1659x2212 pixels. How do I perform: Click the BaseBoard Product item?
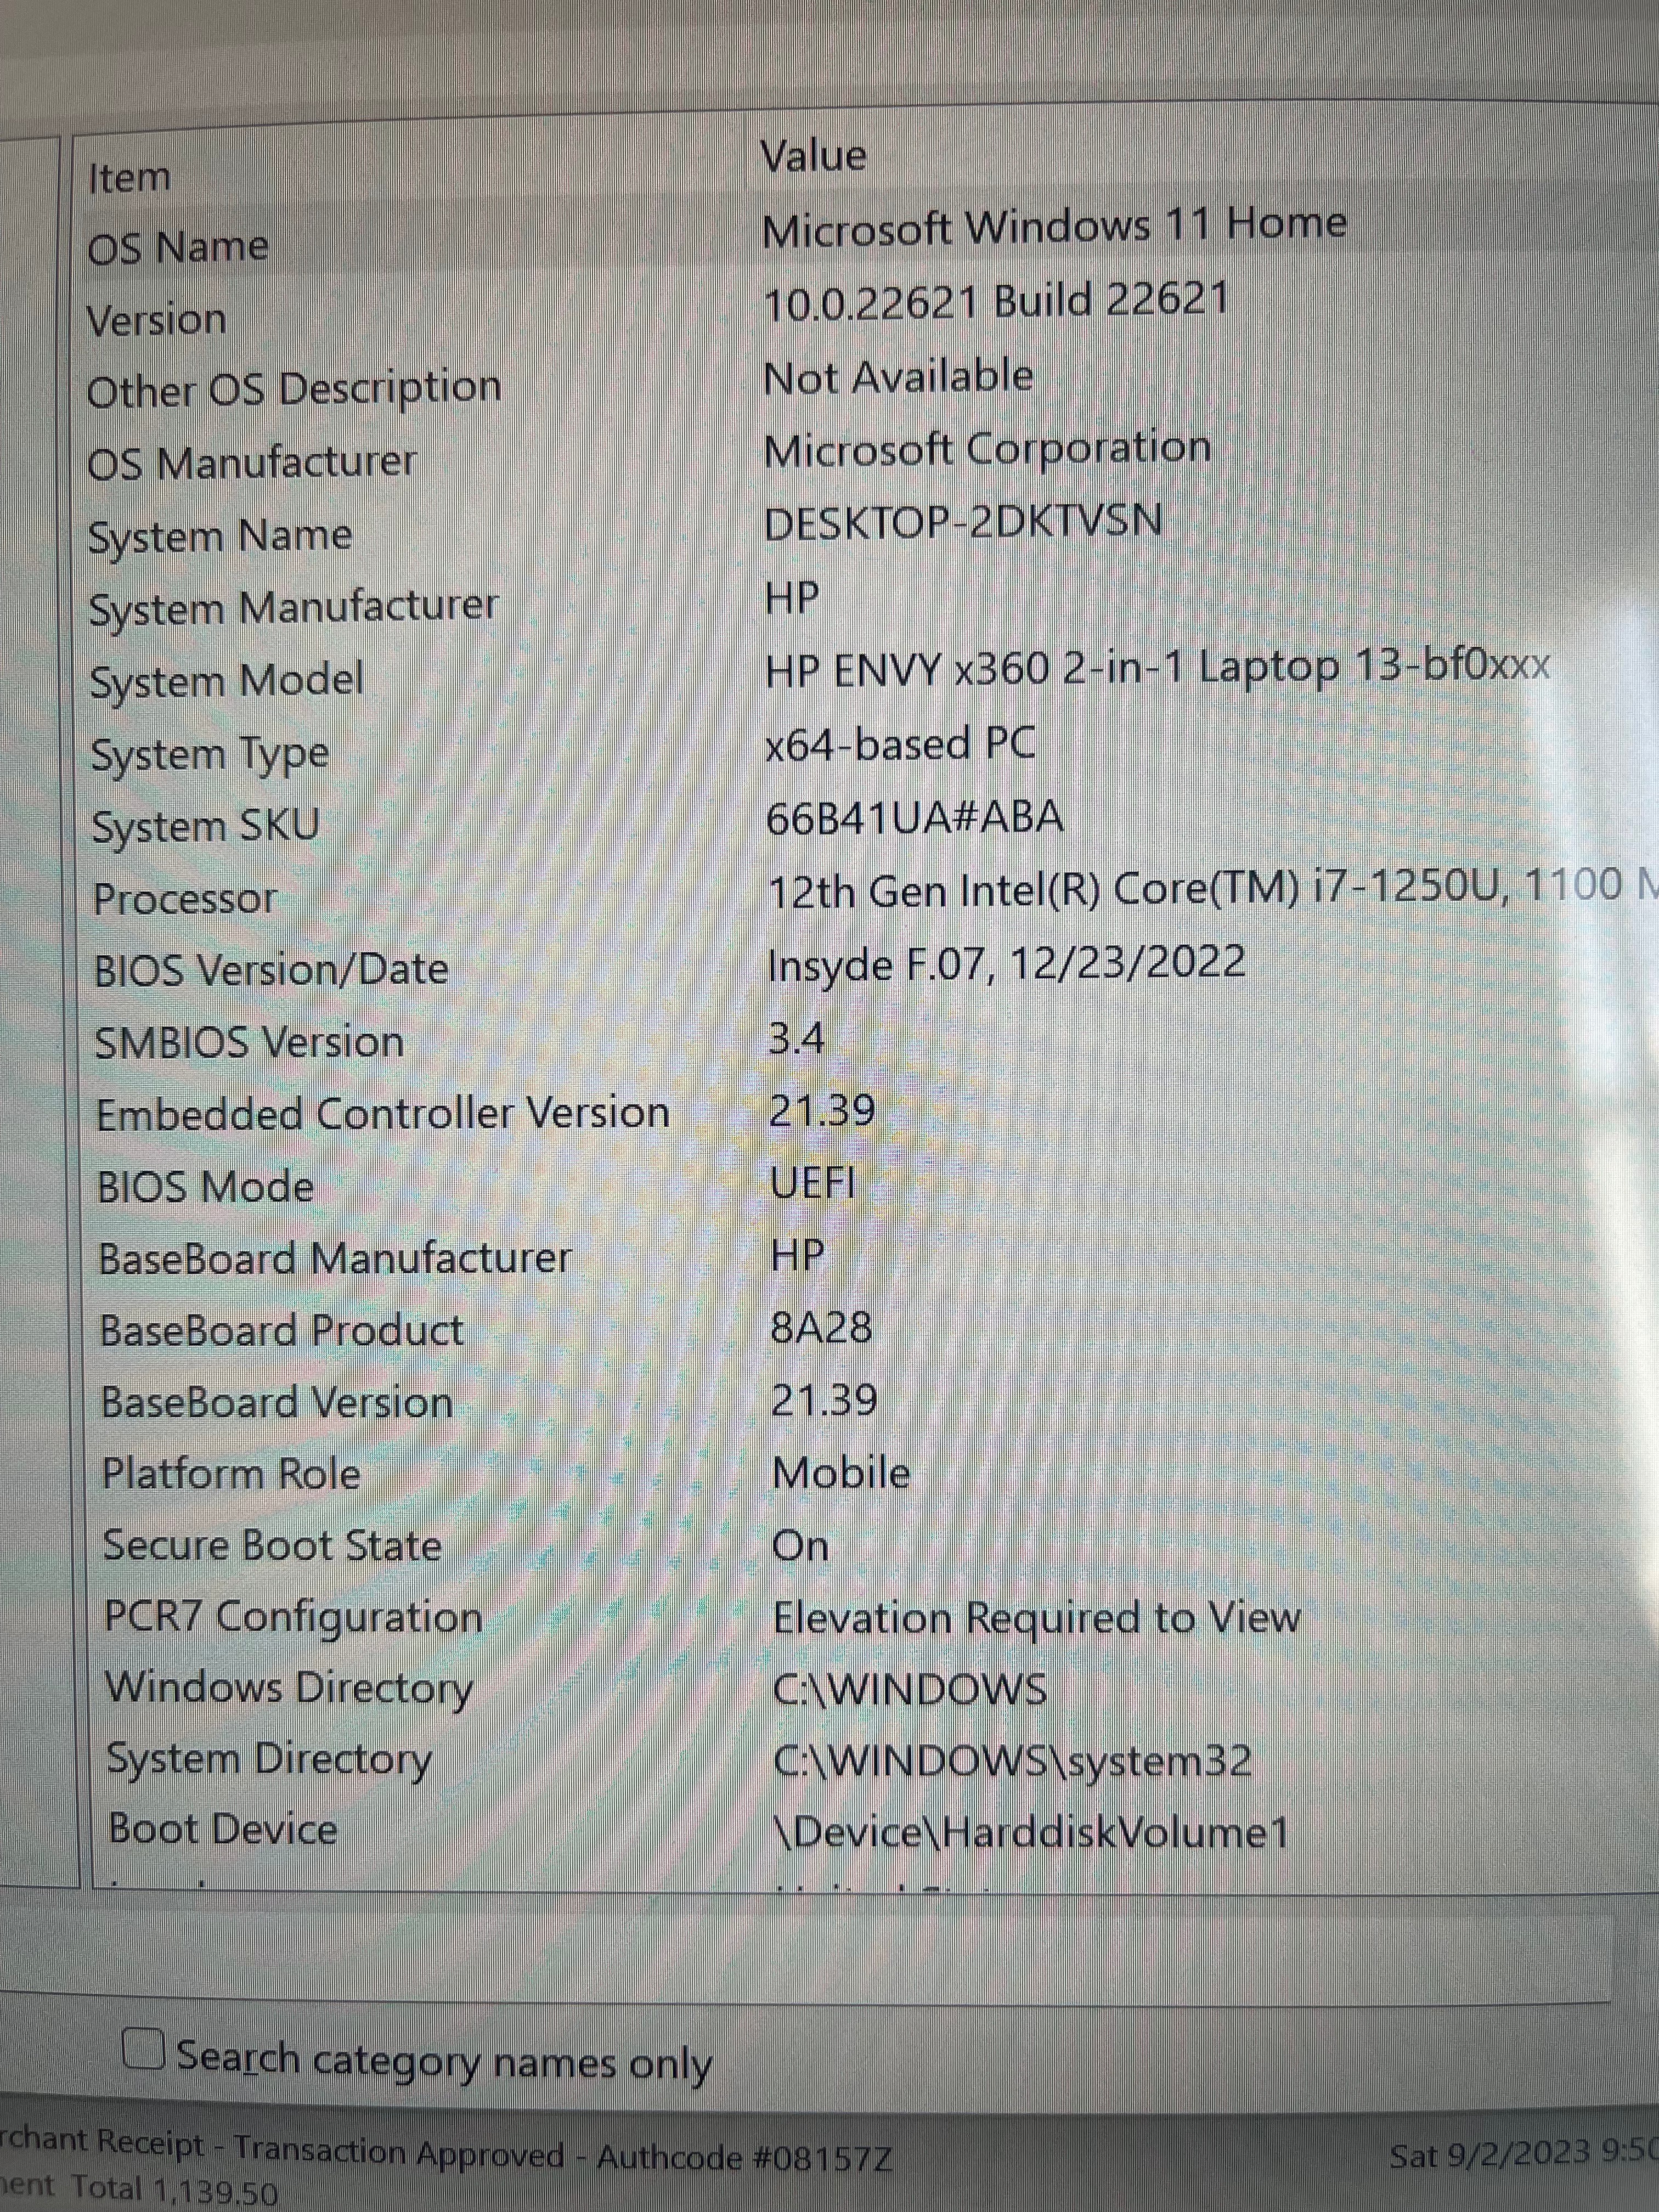(281, 1331)
